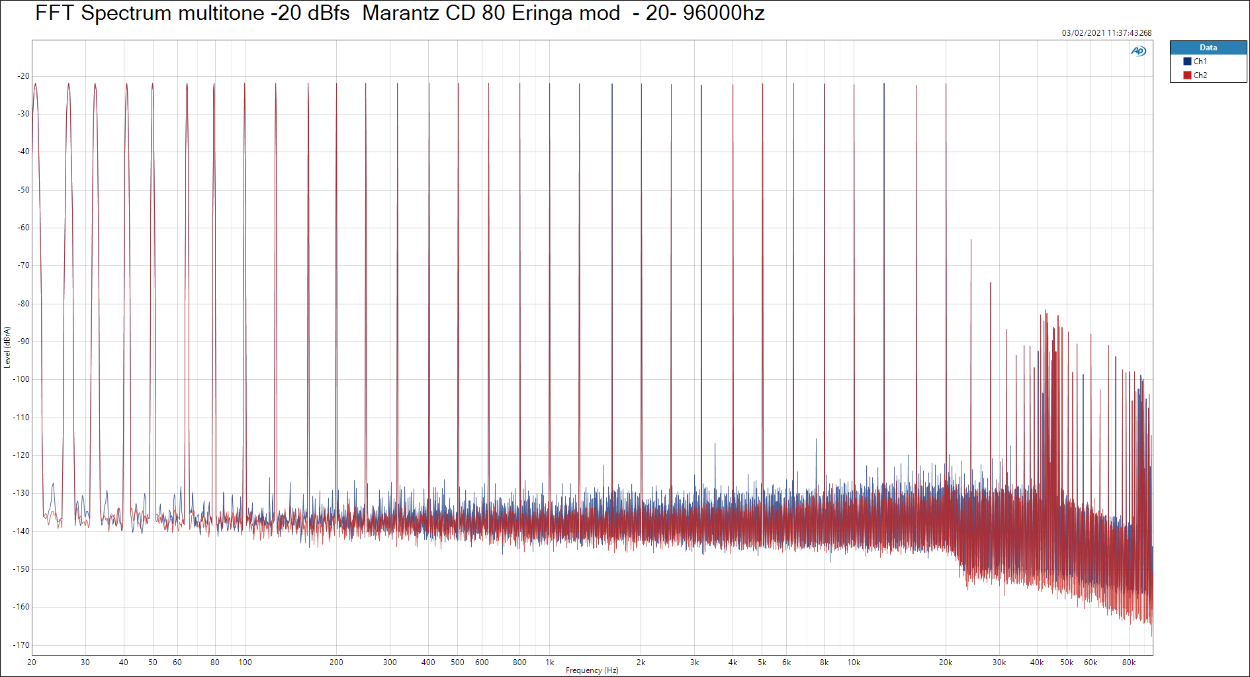Click the FFT Spectrum multitone graph title

(x=400, y=13)
